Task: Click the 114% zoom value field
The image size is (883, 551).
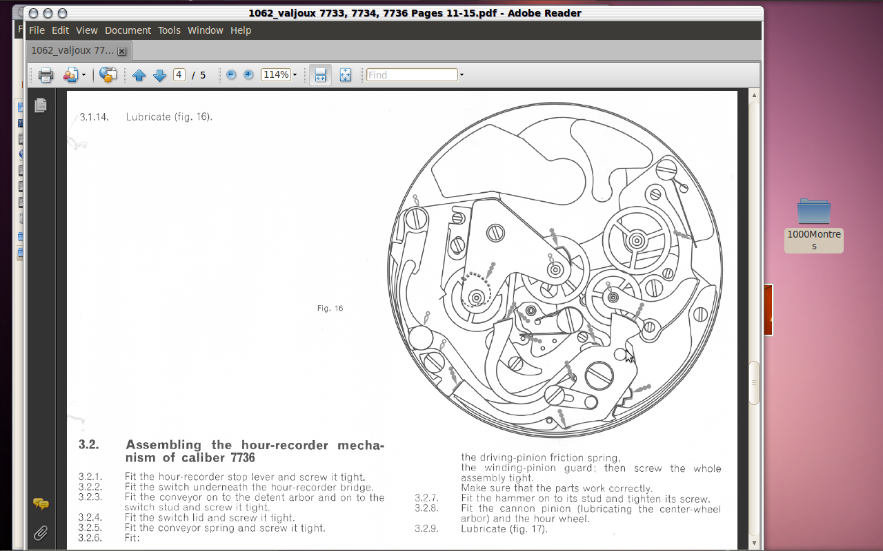Action: coord(276,74)
